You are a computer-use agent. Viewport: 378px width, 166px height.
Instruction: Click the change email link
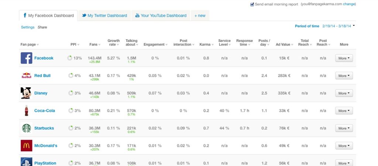[349, 4]
